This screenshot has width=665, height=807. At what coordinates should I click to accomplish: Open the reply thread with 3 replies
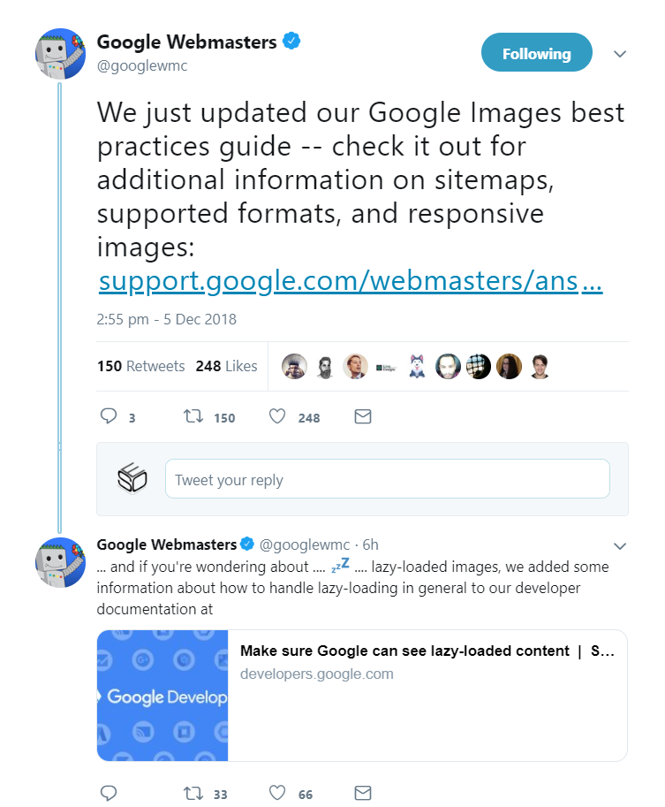[109, 416]
